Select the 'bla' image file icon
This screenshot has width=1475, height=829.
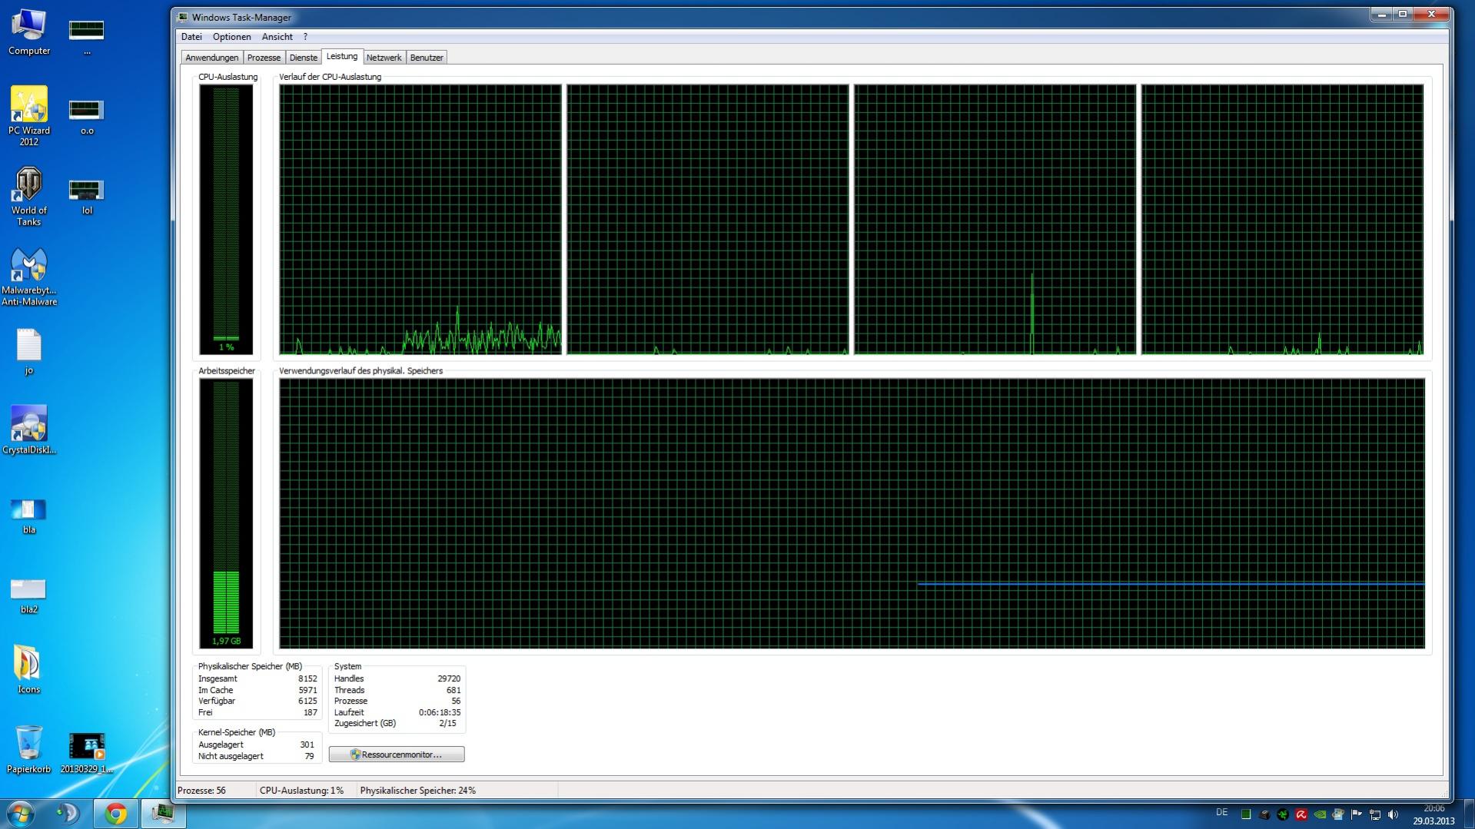(x=29, y=516)
